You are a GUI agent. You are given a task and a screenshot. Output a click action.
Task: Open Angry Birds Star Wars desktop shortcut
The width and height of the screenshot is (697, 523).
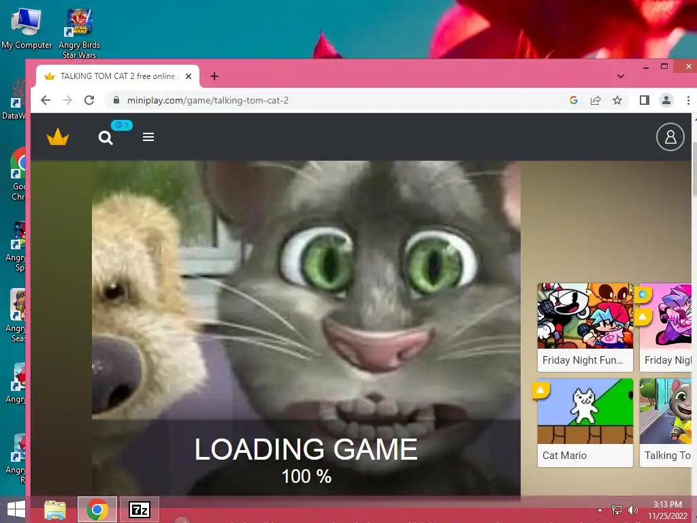(x=79, y=33)
